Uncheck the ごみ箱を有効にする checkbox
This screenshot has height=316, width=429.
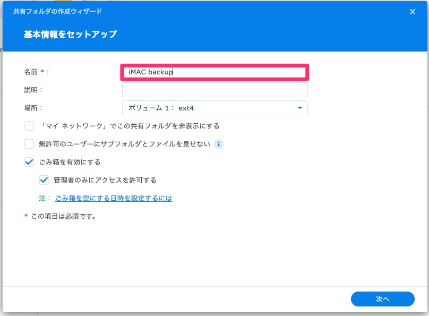click(29, 162)
